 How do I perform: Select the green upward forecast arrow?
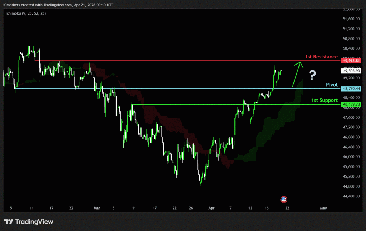pyautogui.click(x=297, y=74)
